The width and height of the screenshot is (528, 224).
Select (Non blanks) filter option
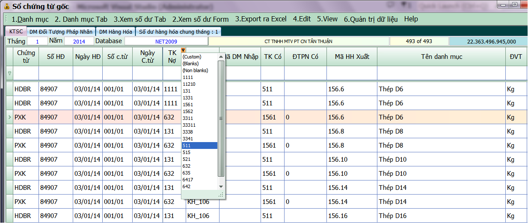200,70
